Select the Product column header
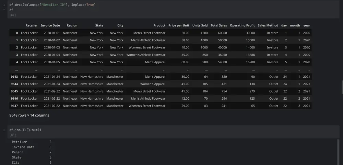The height and width of the screenshot is (165, 343). [159, 25]
